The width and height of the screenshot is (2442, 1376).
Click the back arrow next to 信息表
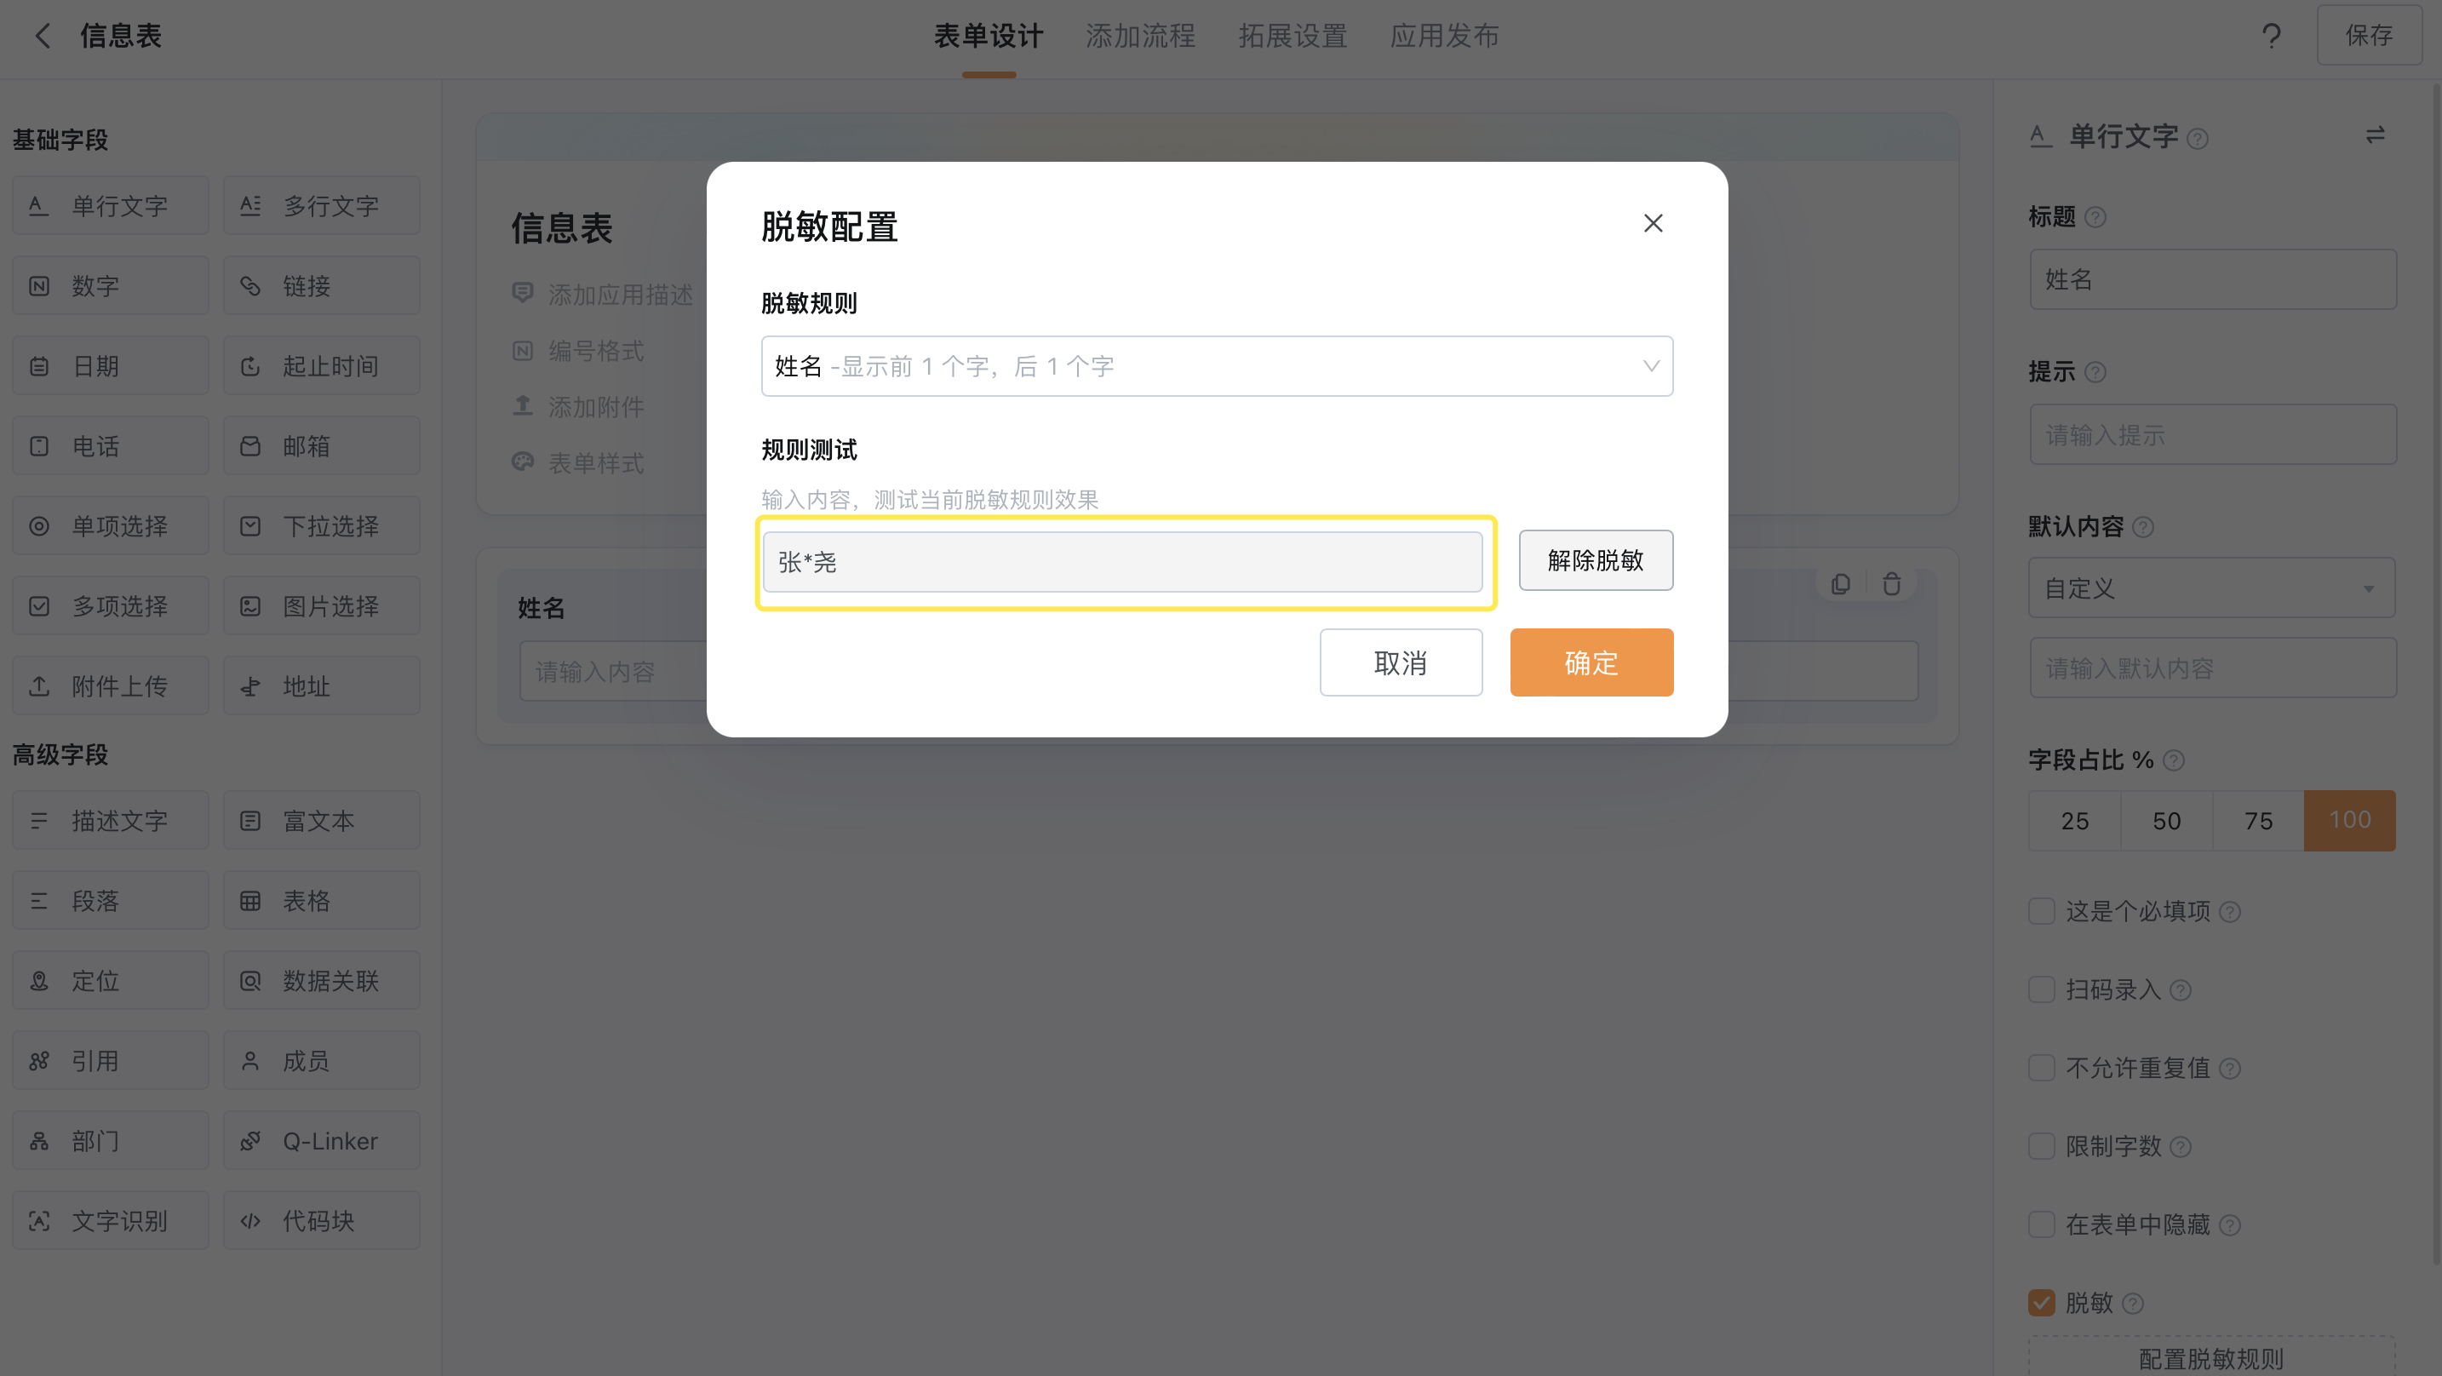pyautogui.click(x=43, y=36)
